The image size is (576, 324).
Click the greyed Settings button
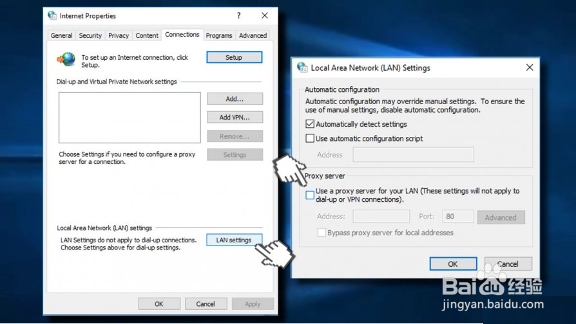[235, 155]
